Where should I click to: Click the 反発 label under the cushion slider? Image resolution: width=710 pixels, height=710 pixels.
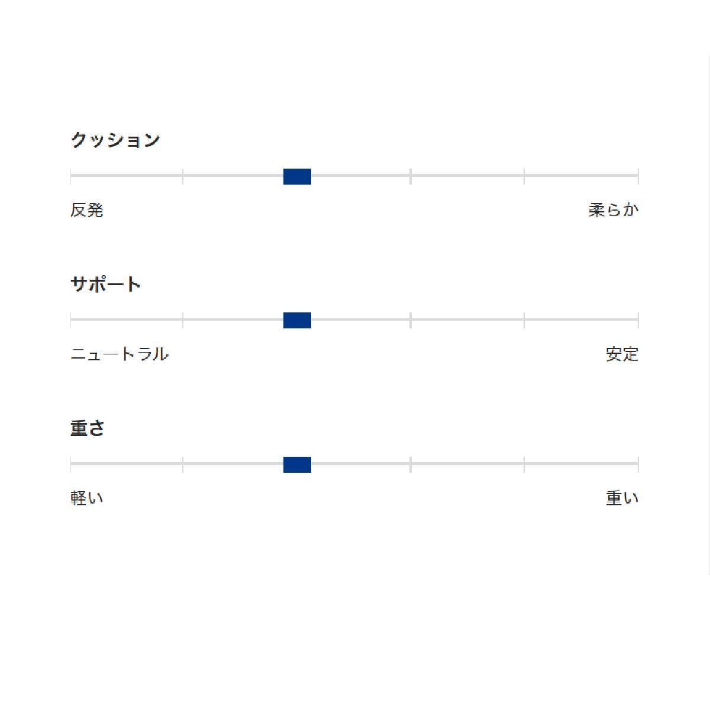pos(87,210)
